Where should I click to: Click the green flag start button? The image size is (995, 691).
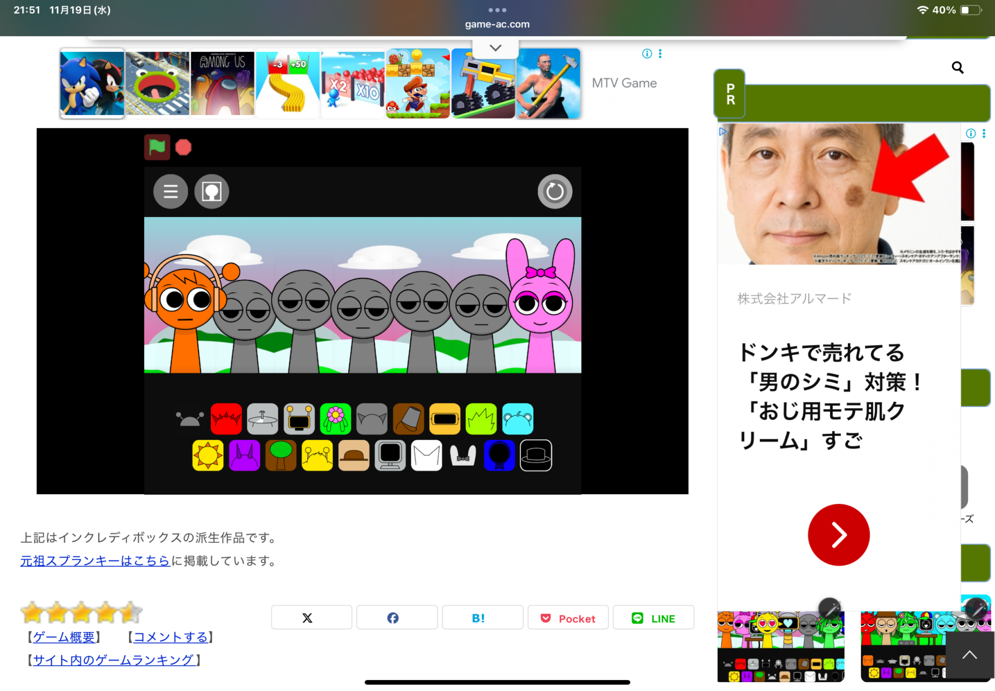click(x=157, y=148)
